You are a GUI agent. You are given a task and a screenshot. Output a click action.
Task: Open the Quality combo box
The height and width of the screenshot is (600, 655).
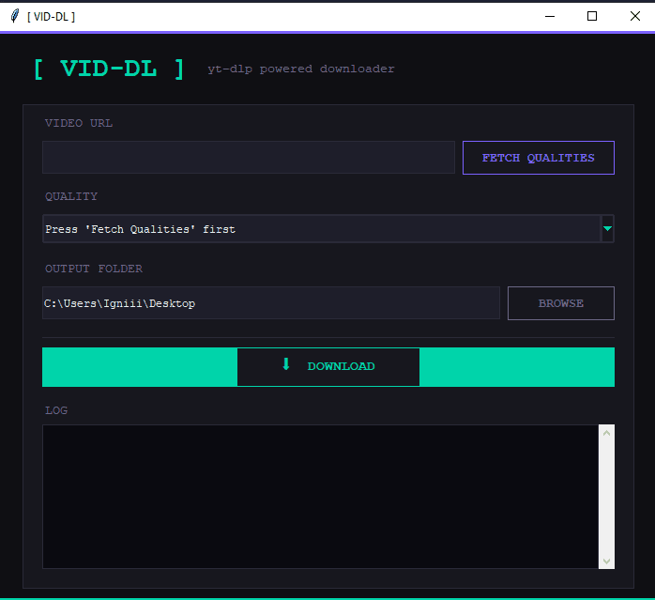327,229
